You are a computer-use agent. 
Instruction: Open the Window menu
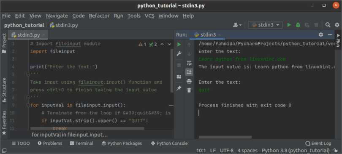point(168,16)
